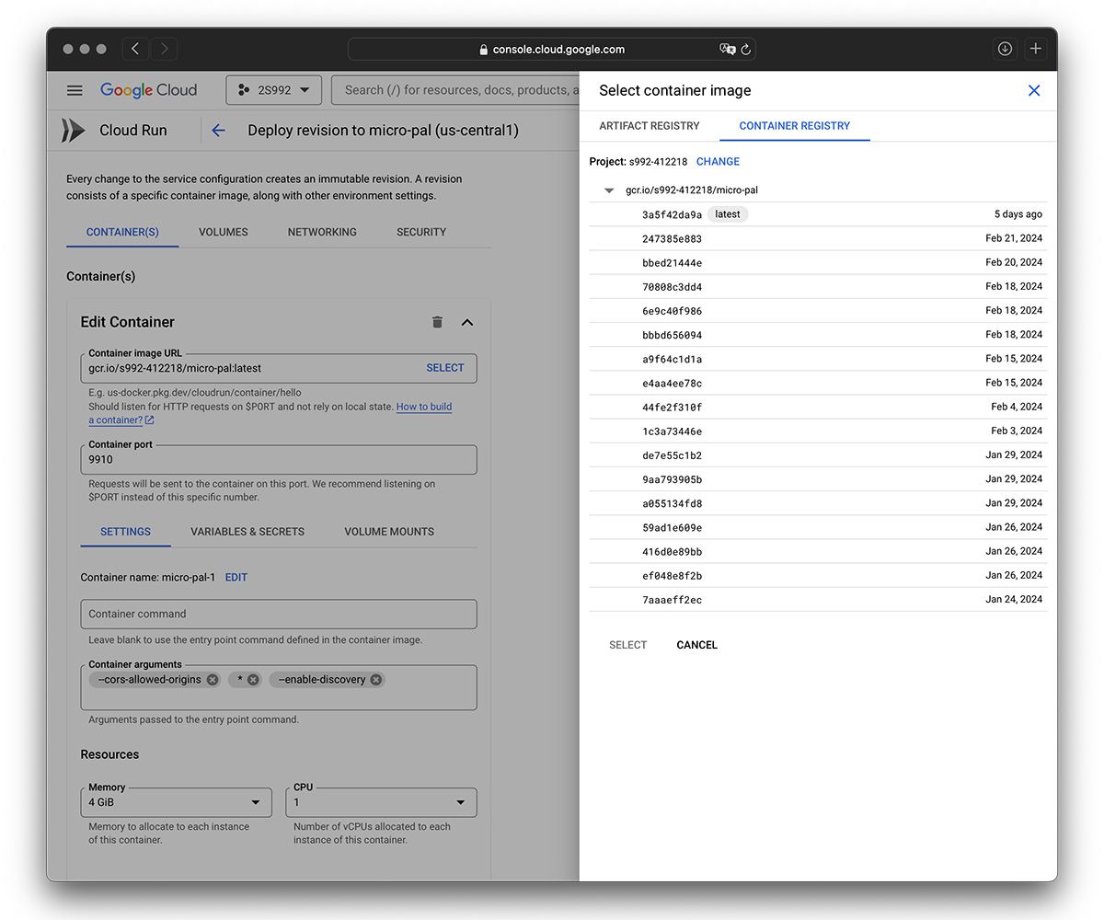The height and width of the screenshot is (920, 1104).
Task: Open the VARIABLES & SECRETS tab
Action: [x=247, y=531]
